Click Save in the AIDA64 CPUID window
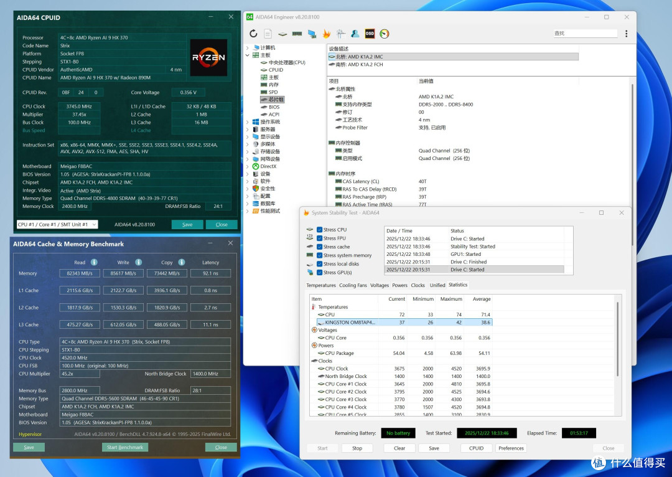 (x=187, y=225)
